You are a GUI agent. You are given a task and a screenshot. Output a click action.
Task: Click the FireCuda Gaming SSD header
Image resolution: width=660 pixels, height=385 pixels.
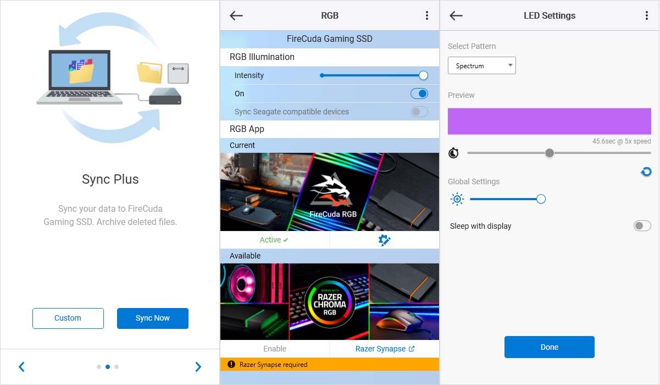[x=330, y=39]
